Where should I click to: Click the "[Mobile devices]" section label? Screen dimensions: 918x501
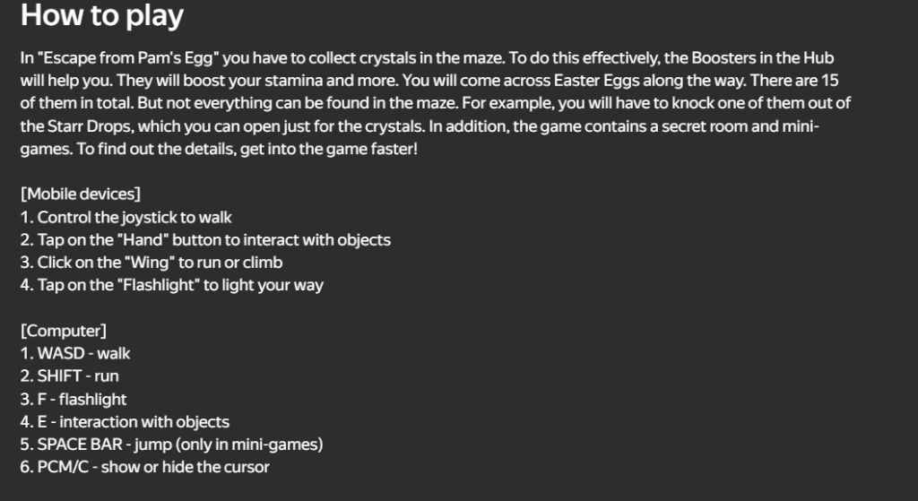click(80, 194)
